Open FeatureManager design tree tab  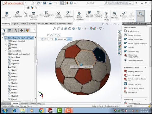coord(4,30)
